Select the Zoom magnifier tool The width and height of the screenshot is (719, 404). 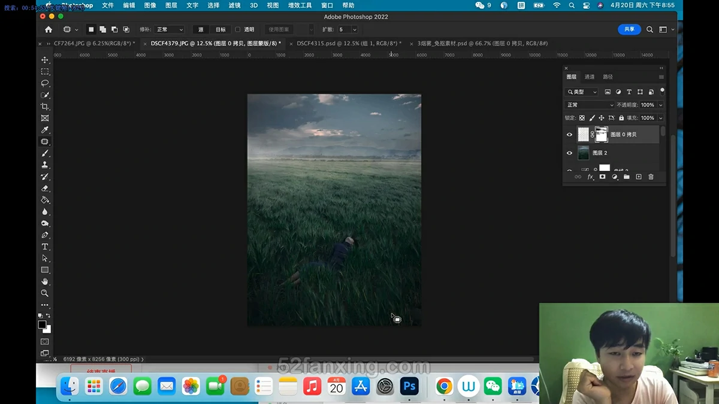click(x=45, y=293)
